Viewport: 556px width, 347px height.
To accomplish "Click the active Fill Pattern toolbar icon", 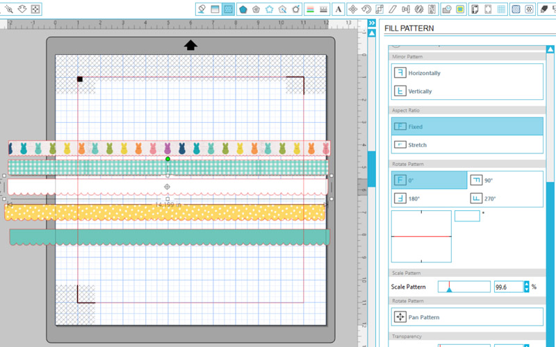I will pos(228,9).
